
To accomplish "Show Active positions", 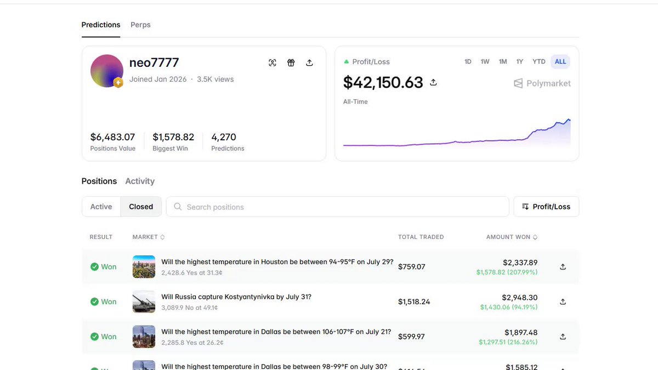I will tap(101, 207).
